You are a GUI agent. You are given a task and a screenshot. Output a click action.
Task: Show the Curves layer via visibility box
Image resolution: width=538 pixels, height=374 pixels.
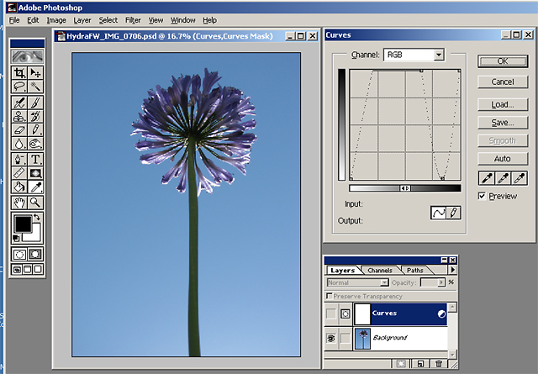[x=331, y=313]
